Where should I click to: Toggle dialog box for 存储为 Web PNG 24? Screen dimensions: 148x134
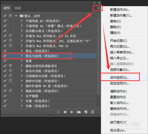(10, 46)
